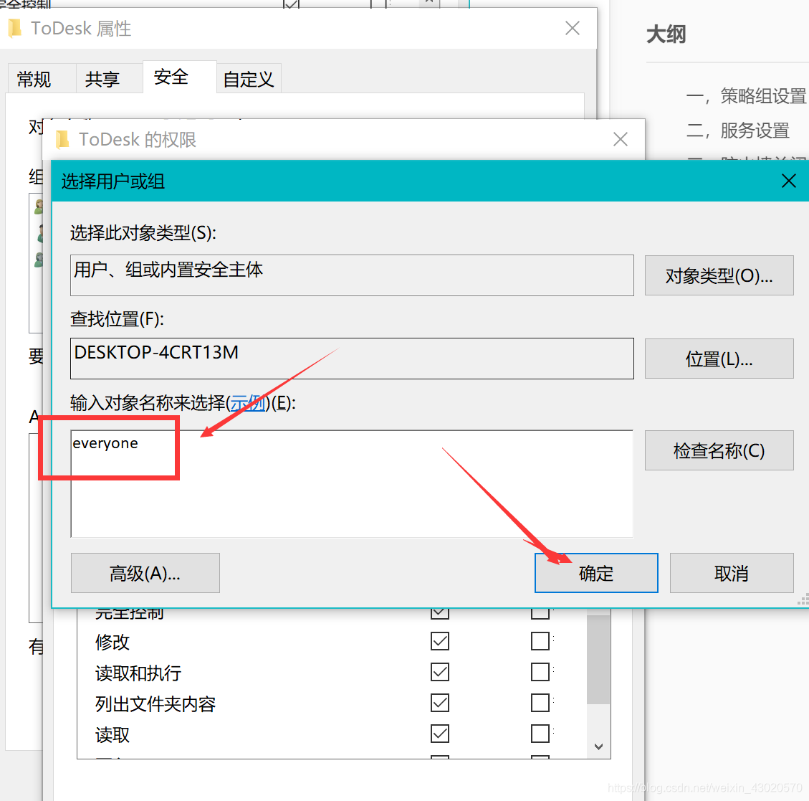Select the 读取和执行 permission row label

[x=138, y=673]
